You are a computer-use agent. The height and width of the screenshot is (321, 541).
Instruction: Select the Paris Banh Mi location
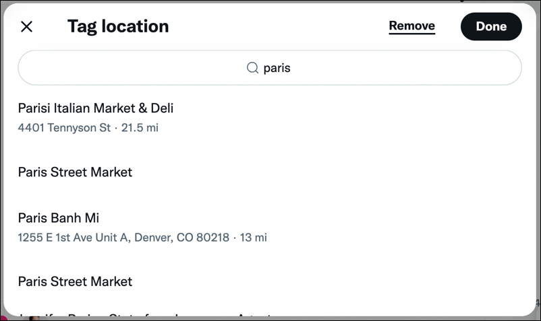tap(59, 219)
